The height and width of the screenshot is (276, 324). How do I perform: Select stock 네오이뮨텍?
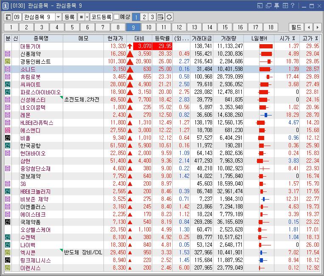[x=33, y=107]
